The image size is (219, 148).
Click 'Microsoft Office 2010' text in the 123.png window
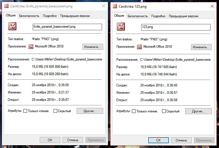(x=158, y=47)
